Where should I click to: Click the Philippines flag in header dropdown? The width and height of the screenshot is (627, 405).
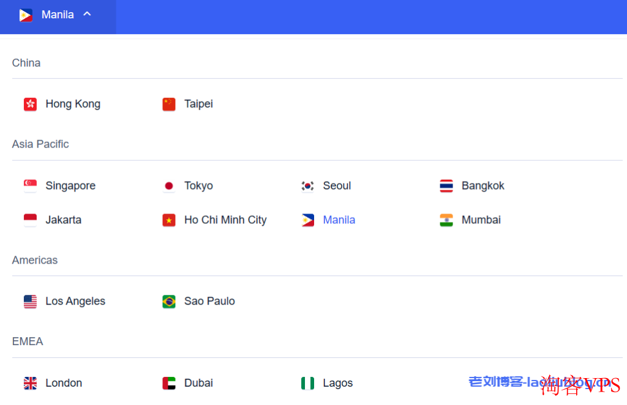click(26, 15)
